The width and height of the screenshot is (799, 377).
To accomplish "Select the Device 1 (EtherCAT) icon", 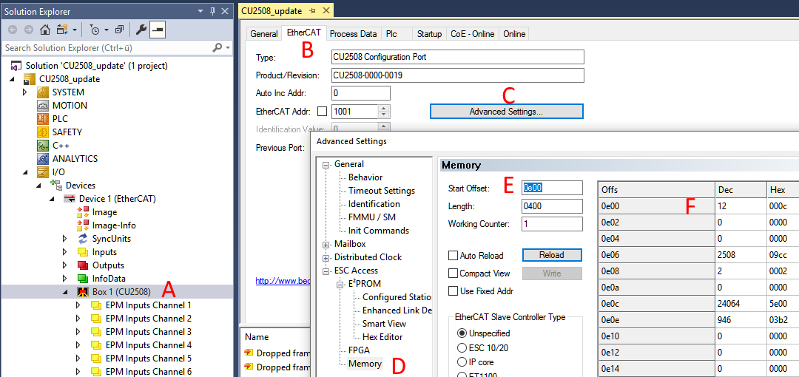I will pyautogui.click(x=70, y=199).
